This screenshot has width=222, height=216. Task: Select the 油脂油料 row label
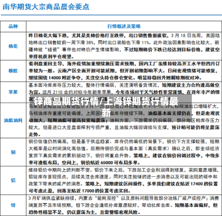(x=13, y=120)
